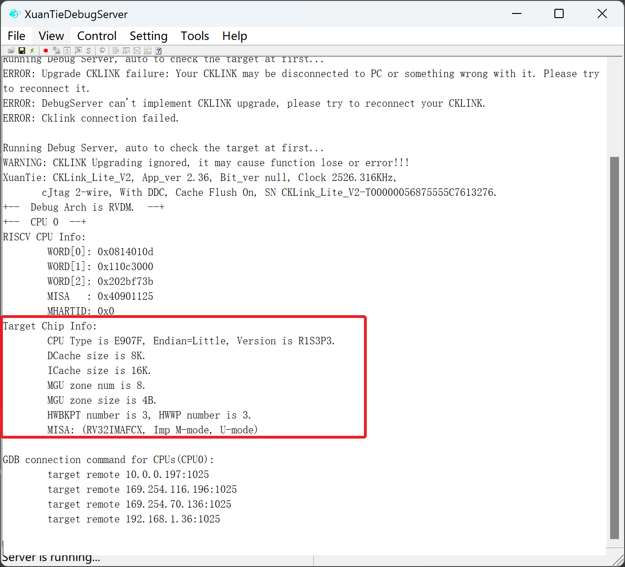Click the vertical scrollbar thumb
625x567 pixels.
pos(614,348)
